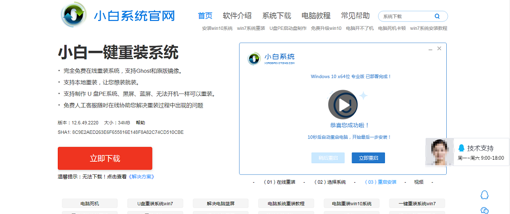Open the 首页 navigation tab
This screenshot has width=510, height=214.
(x=205, y=15)
